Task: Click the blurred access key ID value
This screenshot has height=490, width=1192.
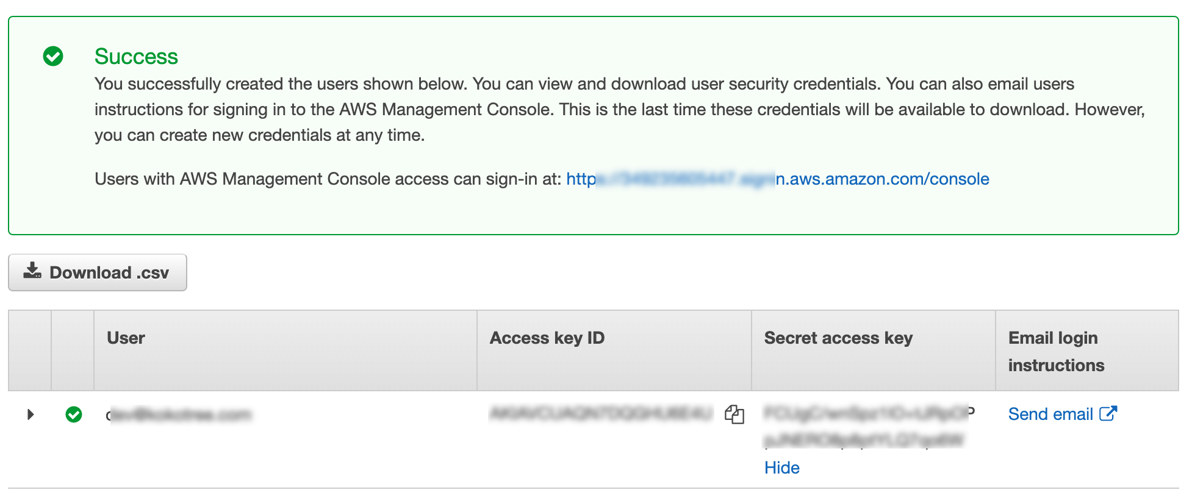Action: click(x=601, y=414)
